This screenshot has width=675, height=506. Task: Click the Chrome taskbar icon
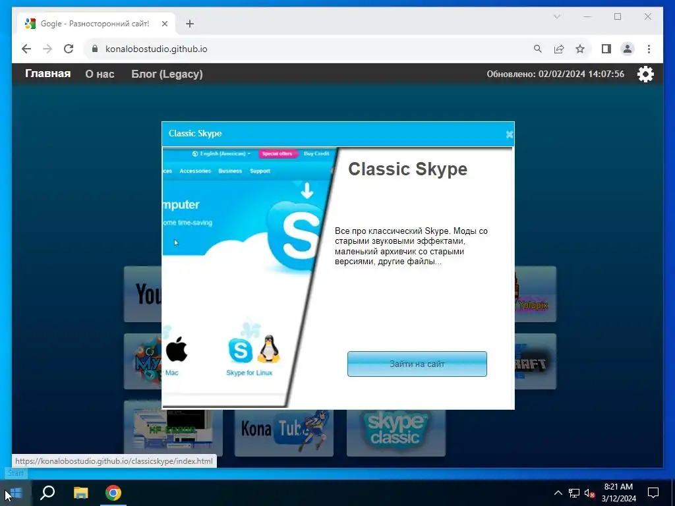(x=113, y=493)
